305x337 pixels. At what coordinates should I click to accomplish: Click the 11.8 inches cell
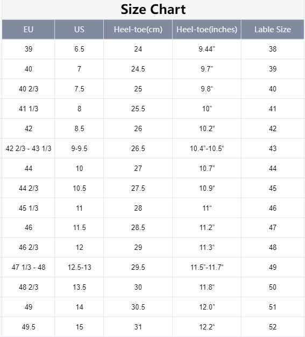(x=207, y=287)
